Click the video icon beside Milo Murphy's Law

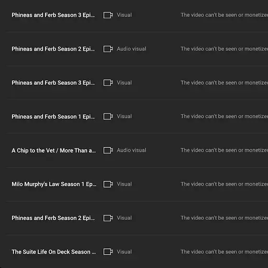108,184
